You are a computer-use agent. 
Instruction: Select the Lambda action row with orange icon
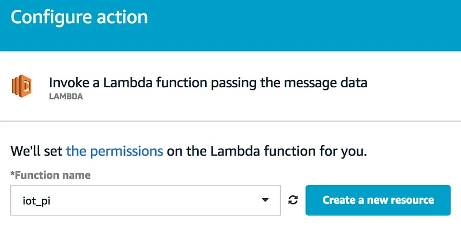point(231,86)
